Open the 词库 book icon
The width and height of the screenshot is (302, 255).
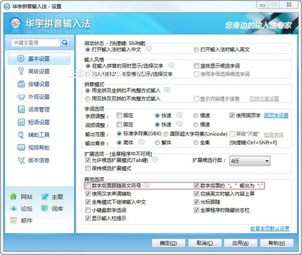[45, 208]
